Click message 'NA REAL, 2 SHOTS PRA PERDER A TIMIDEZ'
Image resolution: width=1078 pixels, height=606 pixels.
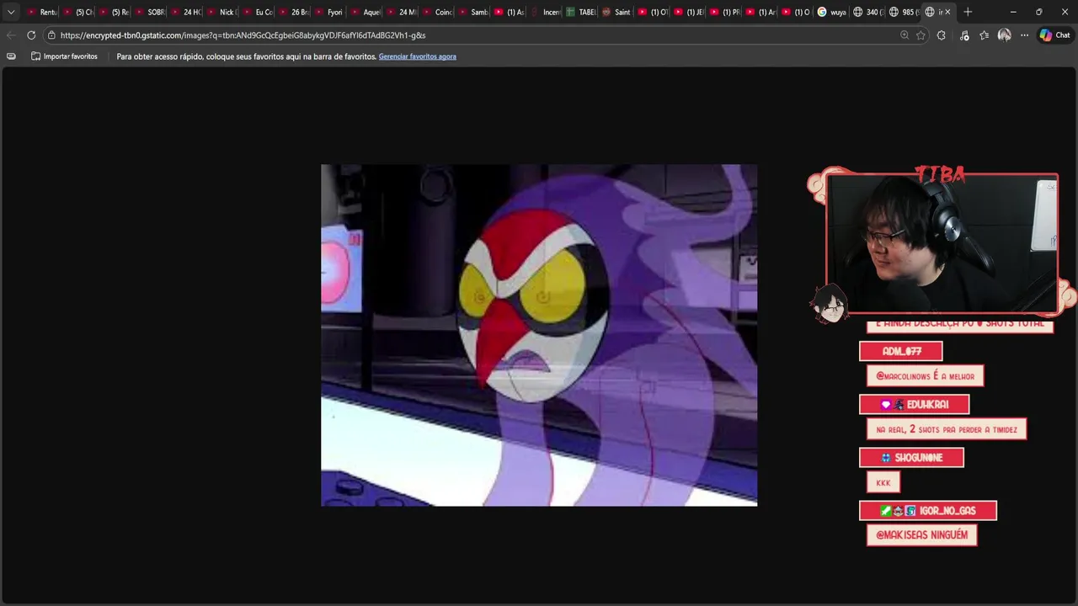pos(946,429)
